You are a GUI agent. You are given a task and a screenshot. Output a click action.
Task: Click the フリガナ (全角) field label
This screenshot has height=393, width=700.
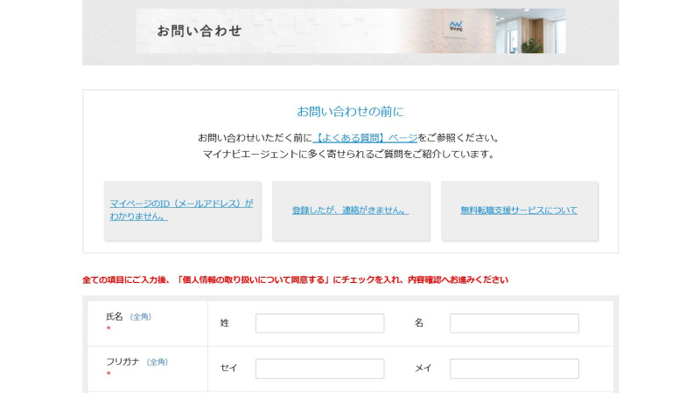pyautogui.click(x=136, y=362)
